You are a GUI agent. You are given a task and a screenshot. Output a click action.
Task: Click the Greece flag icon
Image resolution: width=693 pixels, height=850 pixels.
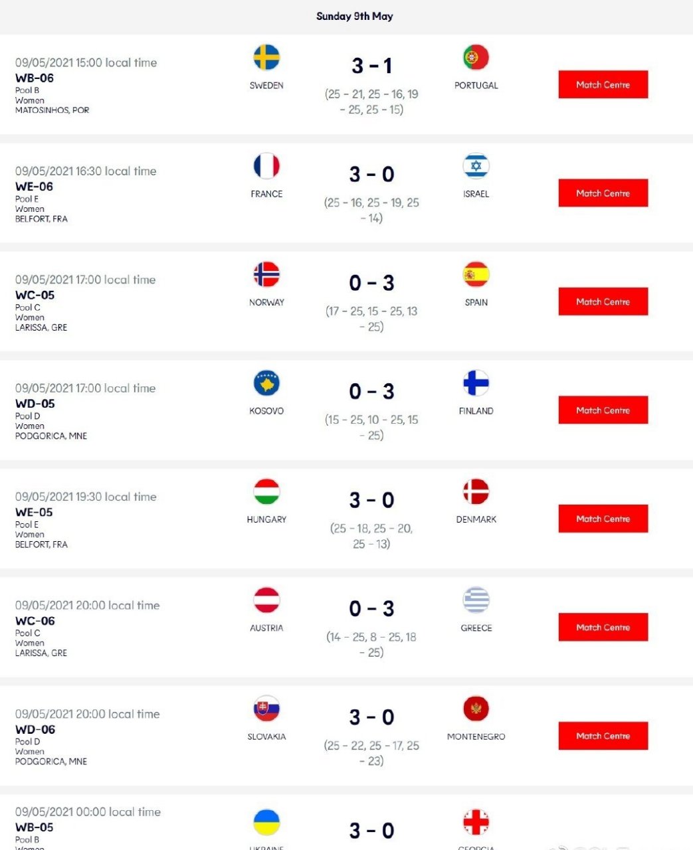point(476,600)
